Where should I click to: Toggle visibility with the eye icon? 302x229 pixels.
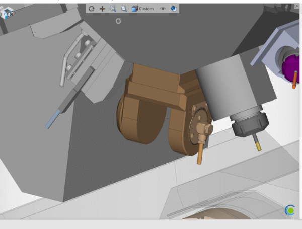(163, 9)
